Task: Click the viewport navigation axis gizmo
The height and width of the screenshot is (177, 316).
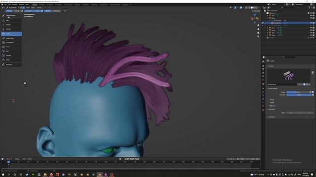Action: point(255,18)
